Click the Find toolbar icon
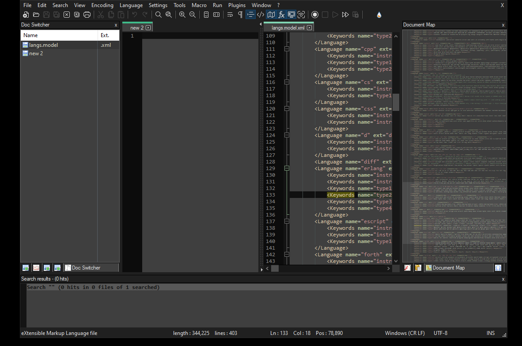This screenshot has height=346, width=522. pyautogui.click(x=159, y=15)
